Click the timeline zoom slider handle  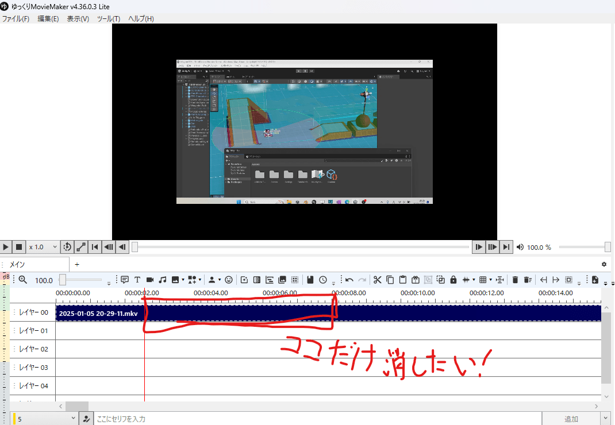click(62, 280)
